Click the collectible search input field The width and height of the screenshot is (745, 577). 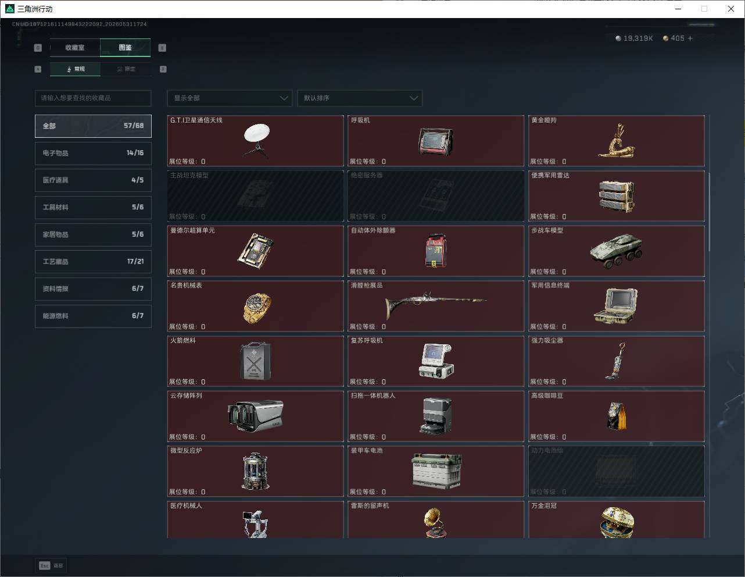click(93, 98)
